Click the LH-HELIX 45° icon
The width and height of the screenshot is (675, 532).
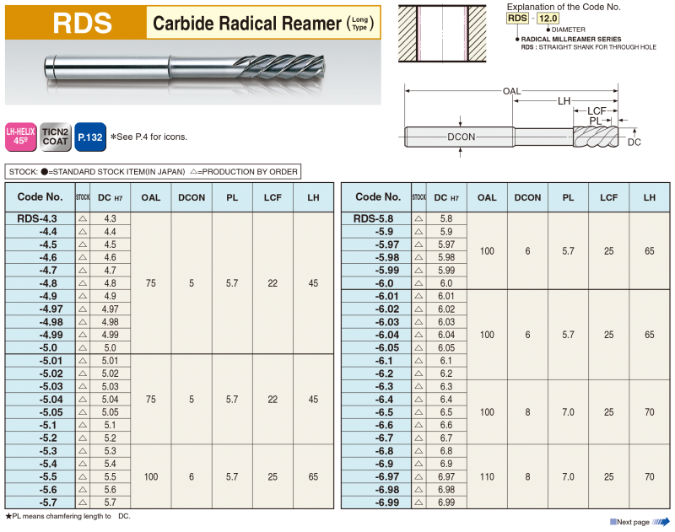pos(19,136)
